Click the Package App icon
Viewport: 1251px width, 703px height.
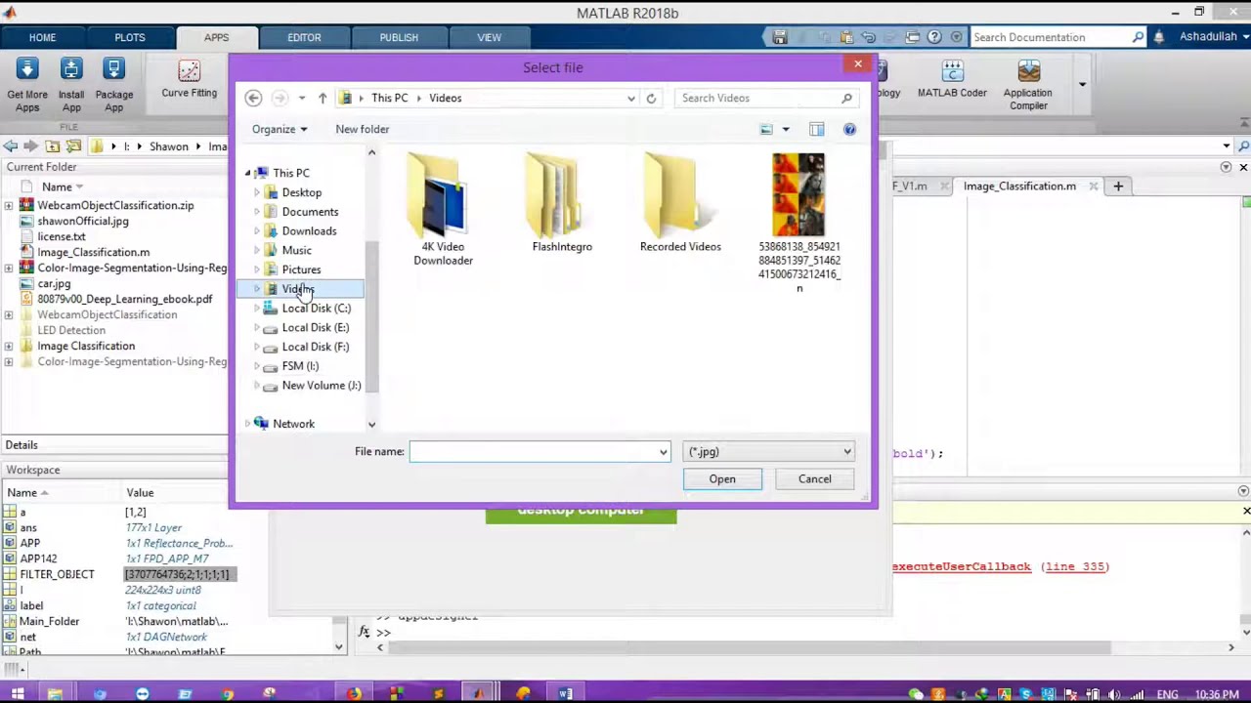pos(114,70)
